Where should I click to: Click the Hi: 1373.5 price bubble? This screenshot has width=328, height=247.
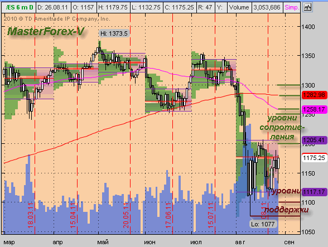[x=114, y=33]
